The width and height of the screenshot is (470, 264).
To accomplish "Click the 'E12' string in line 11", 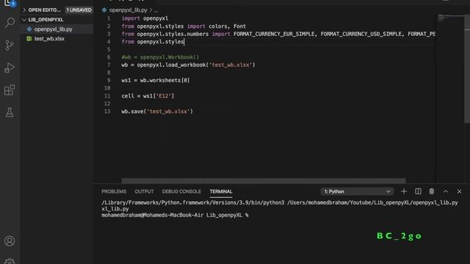I will (x=164, y=96).
